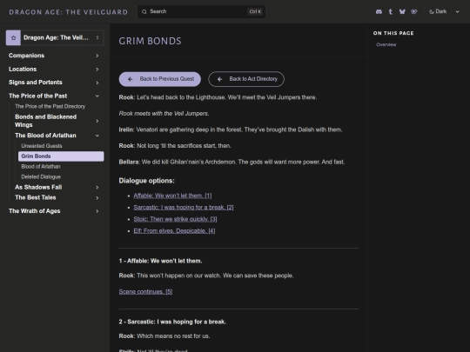Follow Scene continues. [5] link

tap(145, 291)
